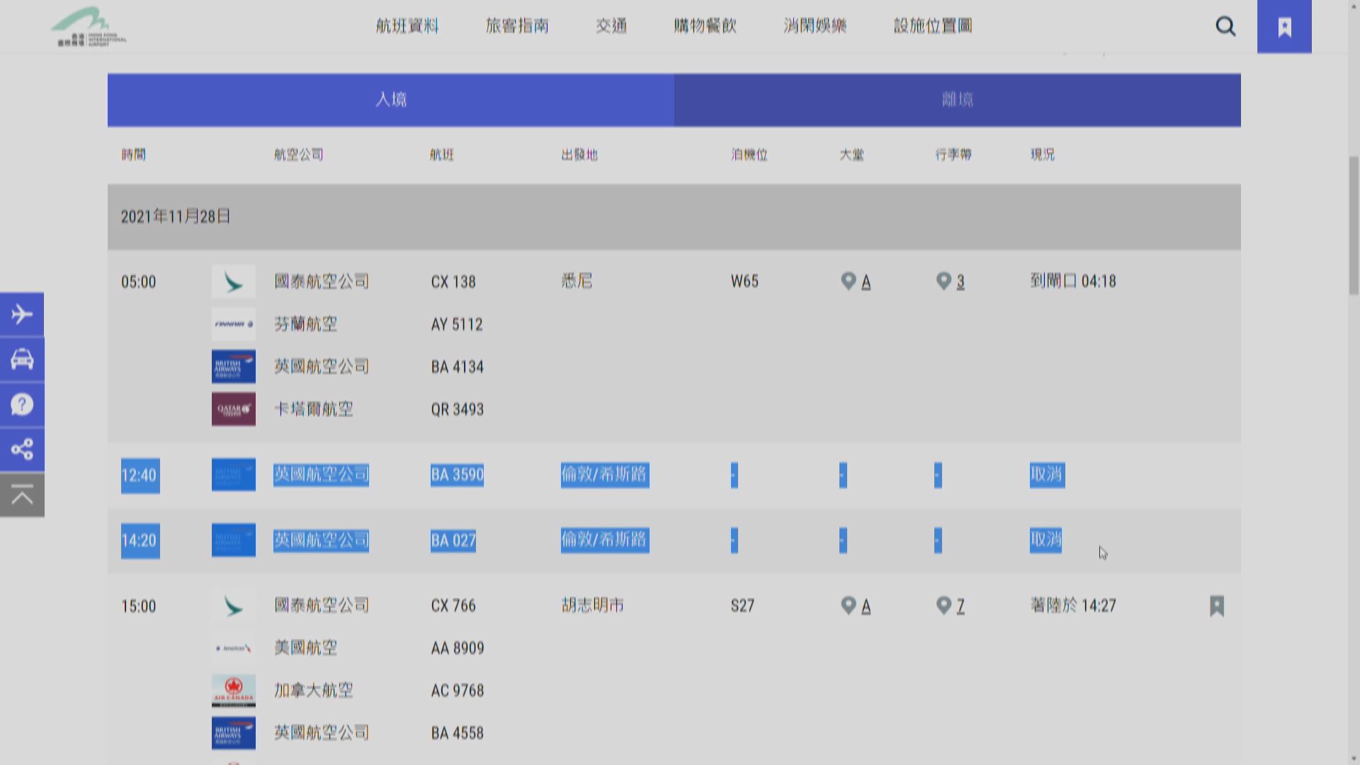Switch to the 離境 departures tab
Screen dimensions: 1360x765
(957, 100)
